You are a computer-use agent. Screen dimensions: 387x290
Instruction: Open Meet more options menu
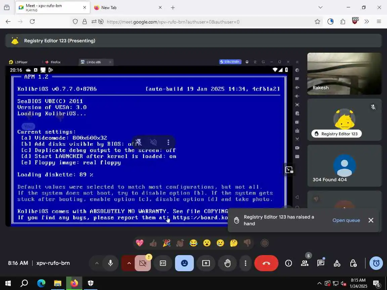point(245,263)
